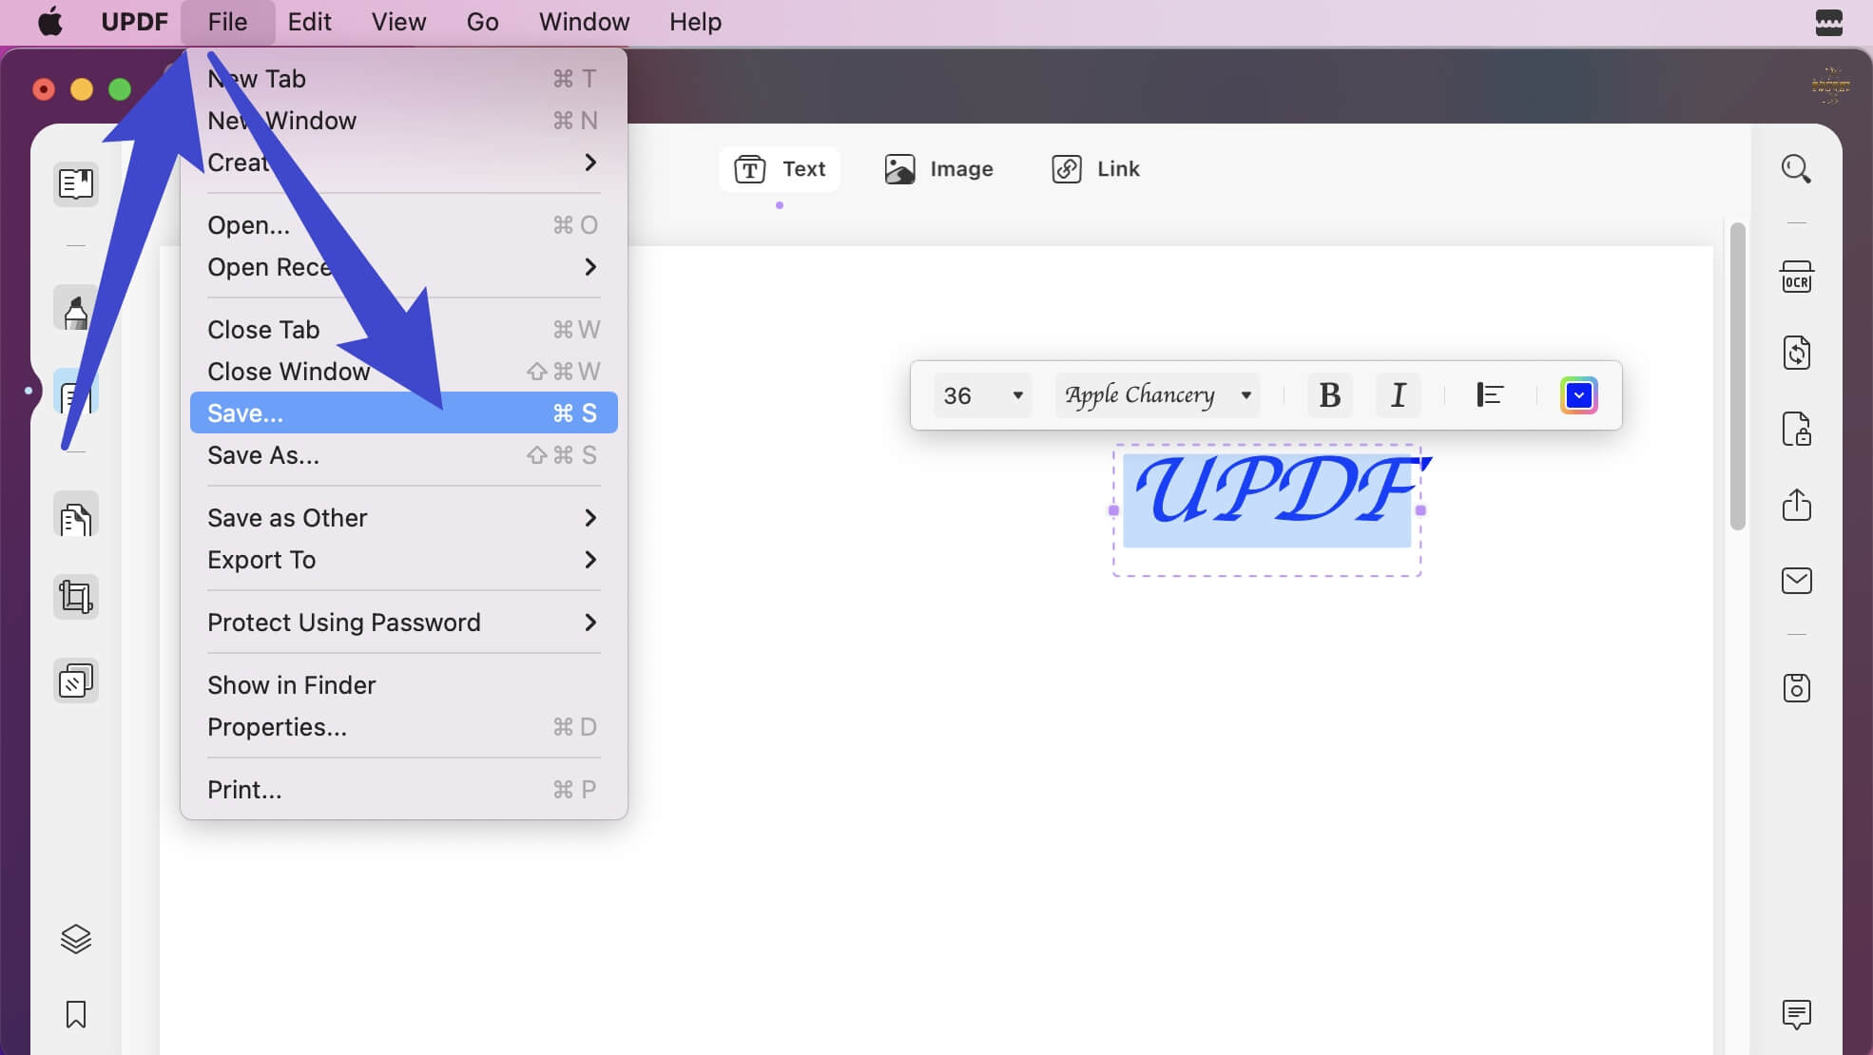Viewport: 1873px width, 1055px height.
Task: Open the Convert PDF icon
Action: click(x=1796, y=353)
